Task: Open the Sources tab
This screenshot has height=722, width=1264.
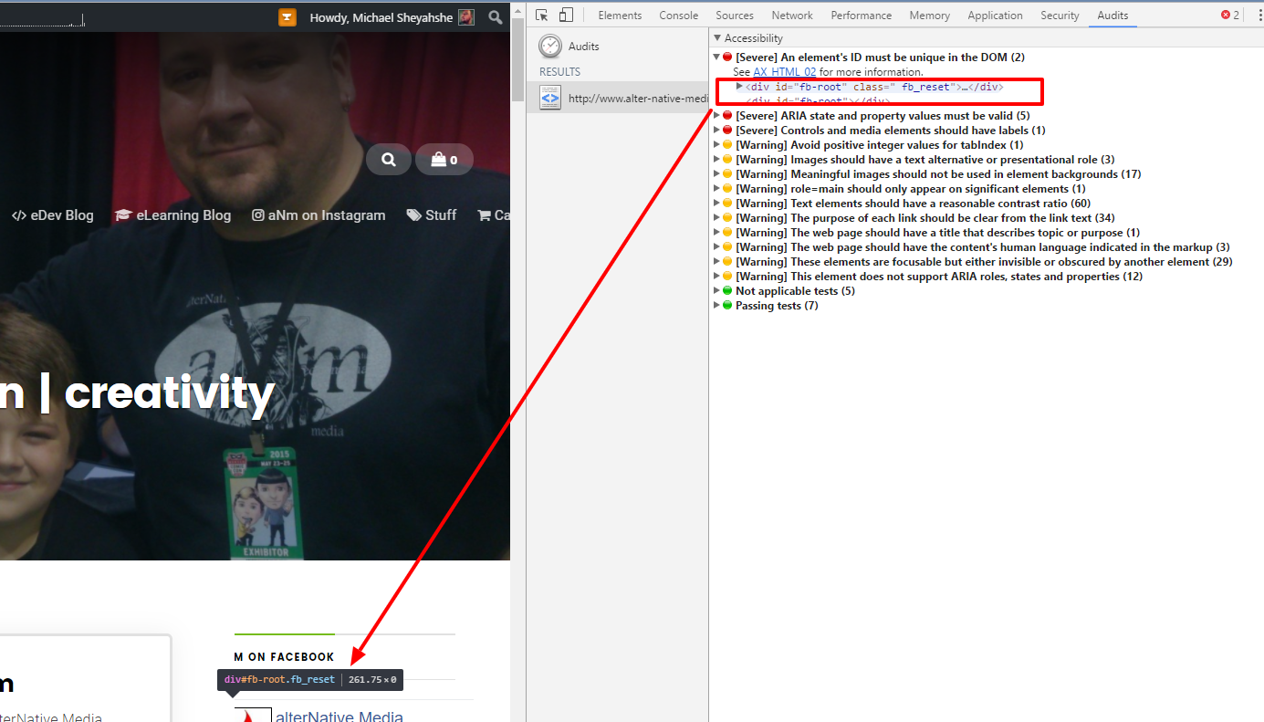Action: pyautogui.click(x=735, y=16)
